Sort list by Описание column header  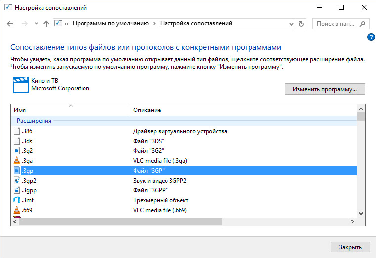pos(244,110)
